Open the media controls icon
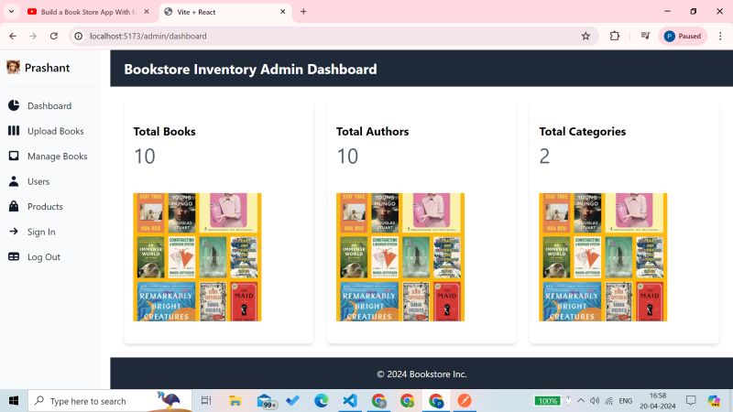Screen dimensions: 733x412 [x=646, y=36]
